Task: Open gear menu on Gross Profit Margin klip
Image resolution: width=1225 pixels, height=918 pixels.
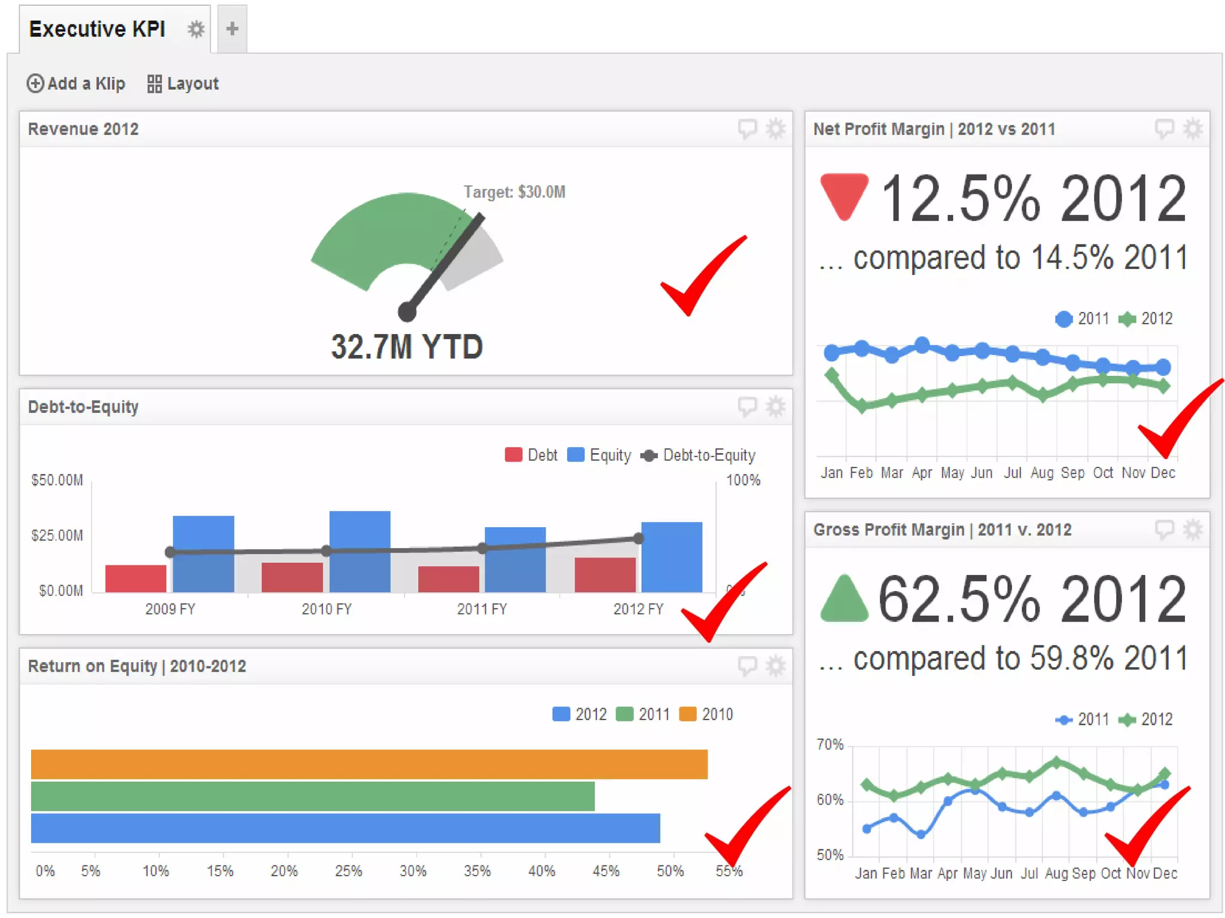Action: 1193,529
